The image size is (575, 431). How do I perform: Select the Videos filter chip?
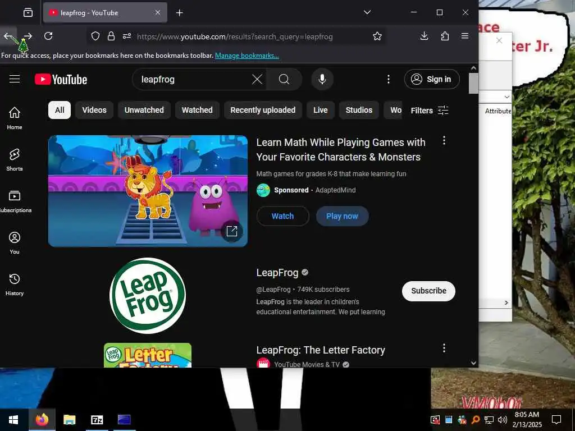coord(94,110)
